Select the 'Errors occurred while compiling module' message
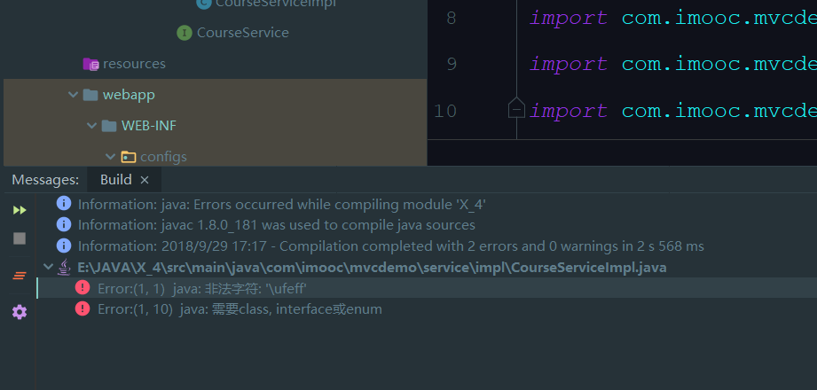817x390 pixels. point(281,204)
